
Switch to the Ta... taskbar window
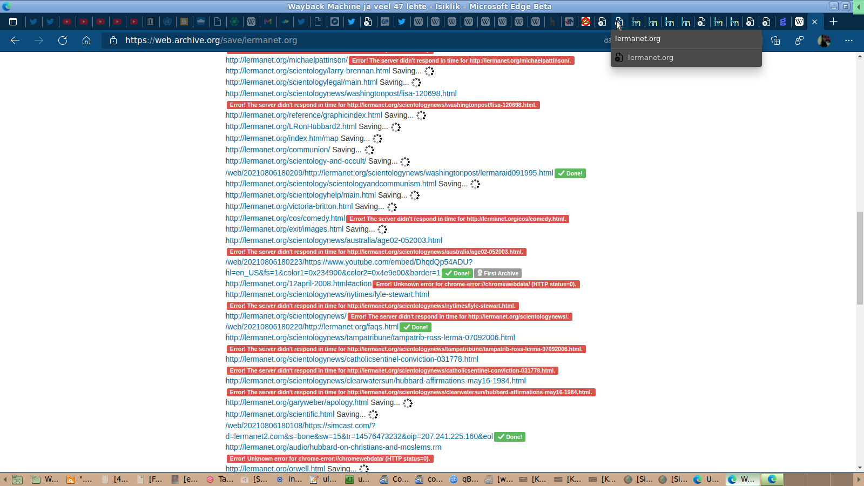point(220,479)
